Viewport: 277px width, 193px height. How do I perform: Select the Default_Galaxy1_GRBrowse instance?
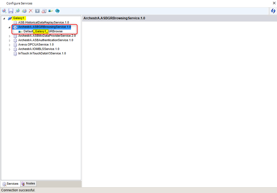43,31
